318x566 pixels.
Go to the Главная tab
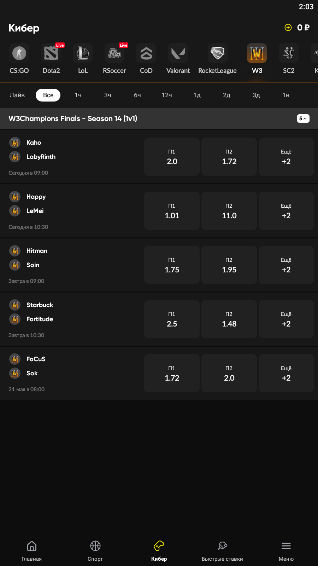(x=32, y=551)
